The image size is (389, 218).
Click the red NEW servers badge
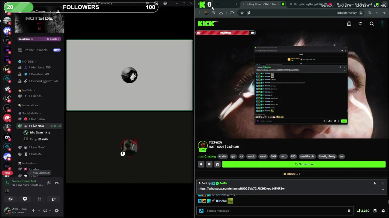7,173
